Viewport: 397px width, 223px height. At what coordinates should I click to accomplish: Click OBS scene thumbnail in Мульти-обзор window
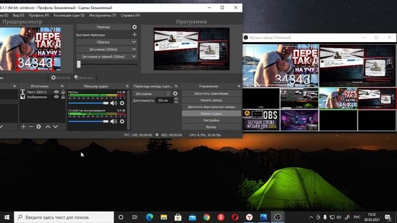click(261, 120)
